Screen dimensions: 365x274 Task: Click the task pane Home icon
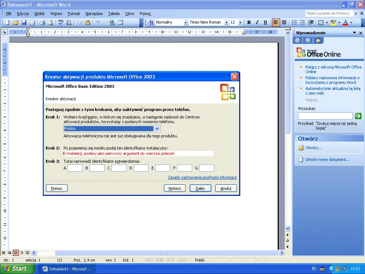(x=318, y=40)
